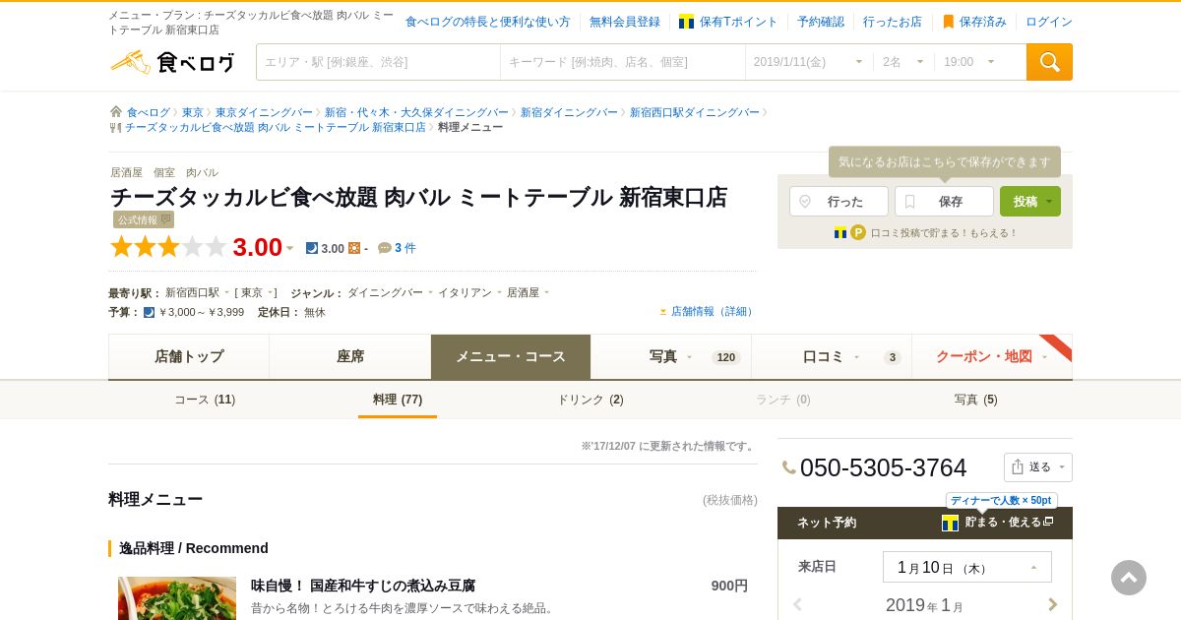Image resolution: width=1181 pixels, height=620 pixels.
Task: Open the party size 2名 dropdown
Action: [903, 62]
